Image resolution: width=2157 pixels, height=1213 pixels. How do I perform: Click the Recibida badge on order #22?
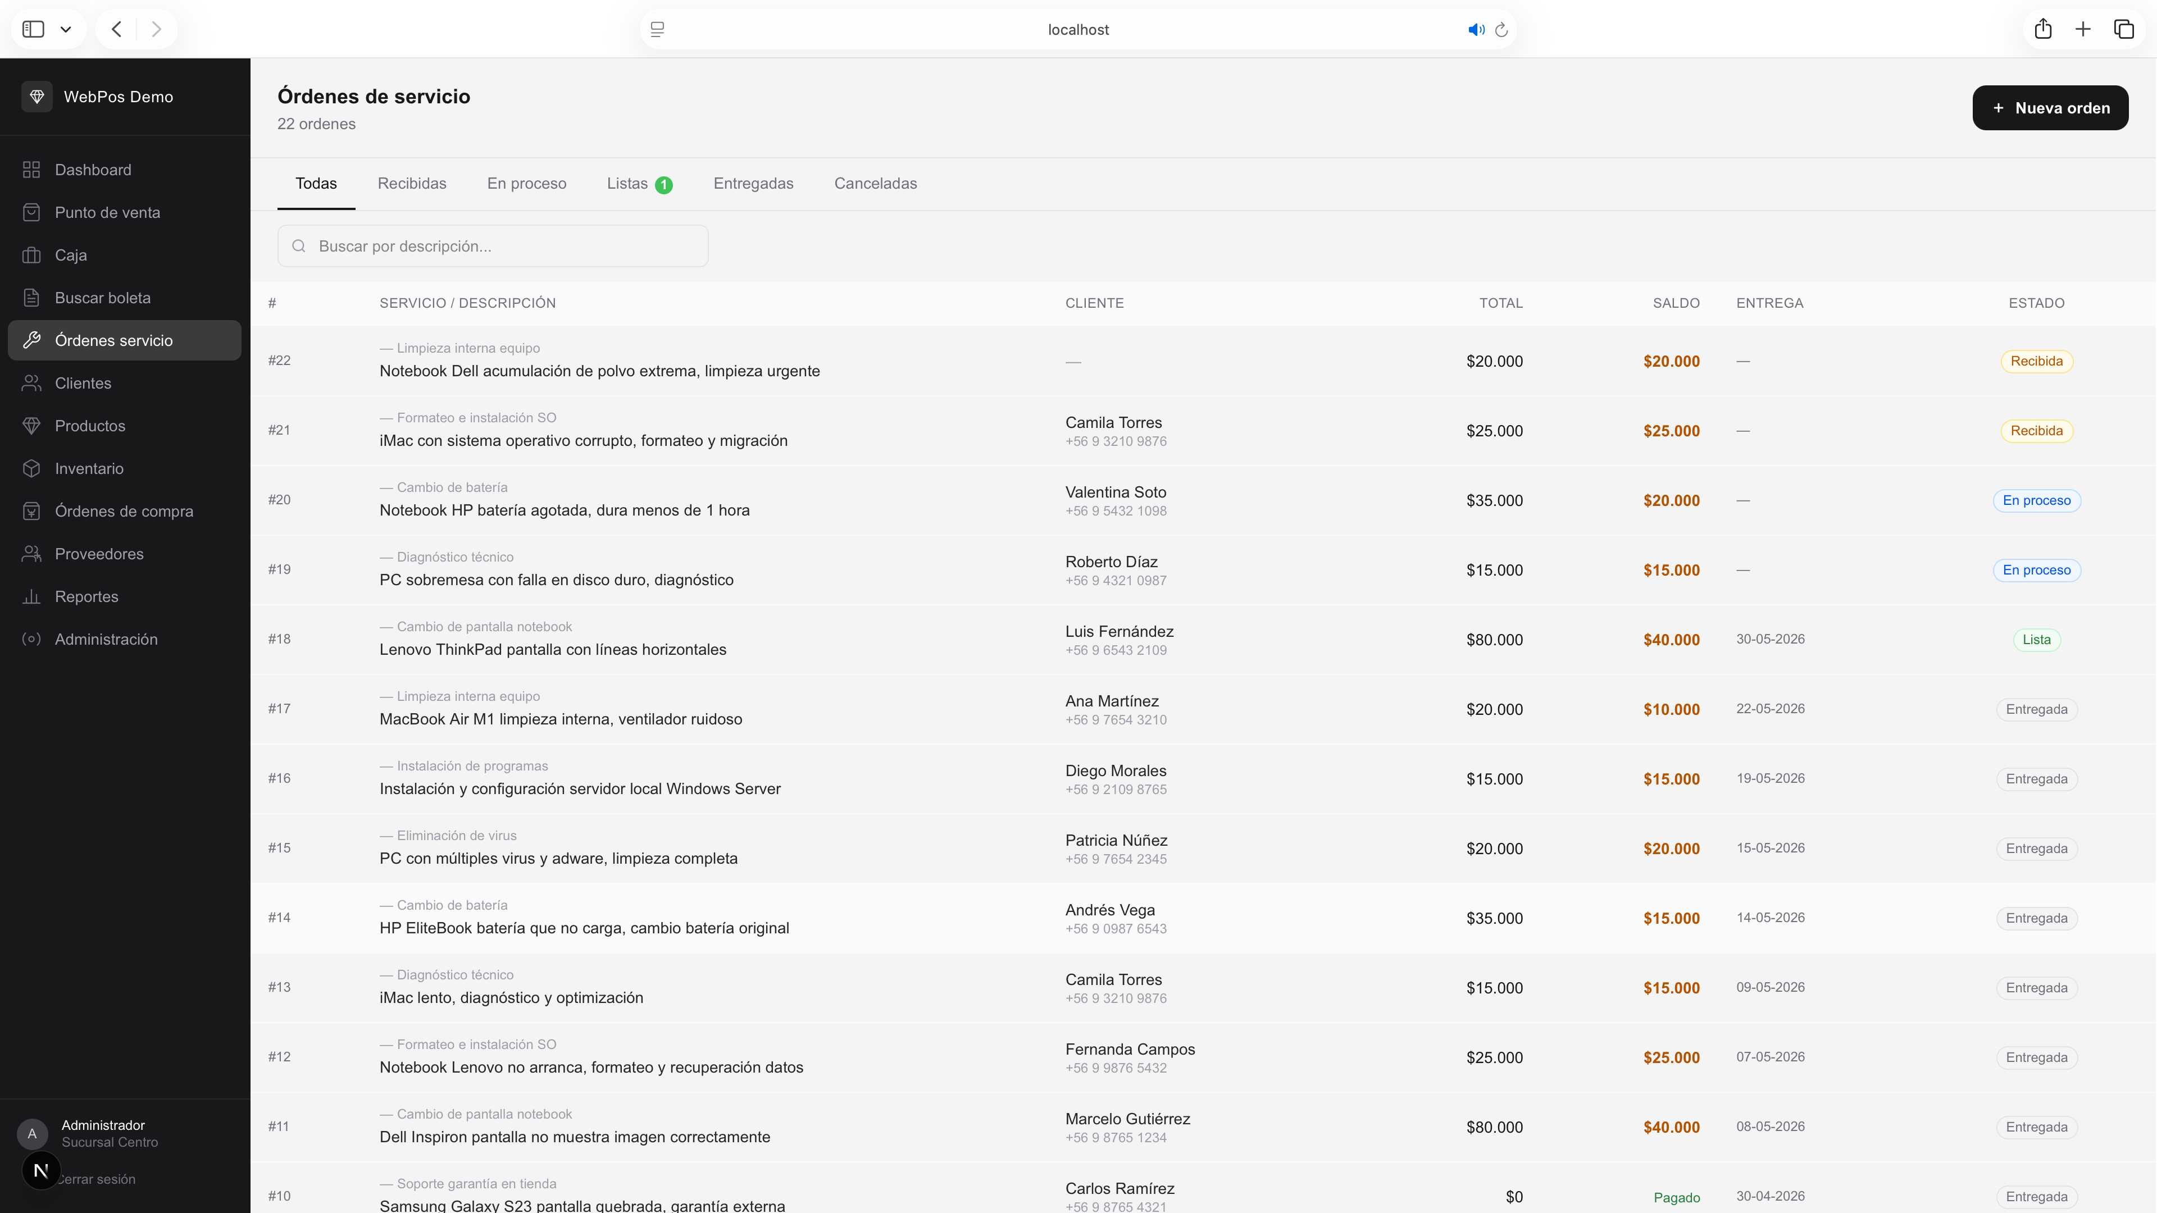tap(2036, 362)
